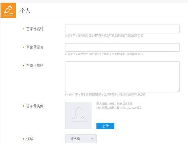
Task: Click the arrow on the 领域 dropdown
Action: [x=92, y=139]
